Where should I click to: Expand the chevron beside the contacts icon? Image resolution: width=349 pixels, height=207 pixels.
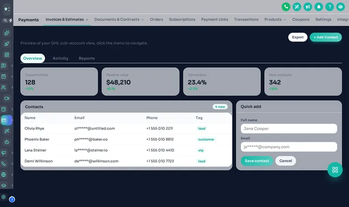tap(12, 88)
